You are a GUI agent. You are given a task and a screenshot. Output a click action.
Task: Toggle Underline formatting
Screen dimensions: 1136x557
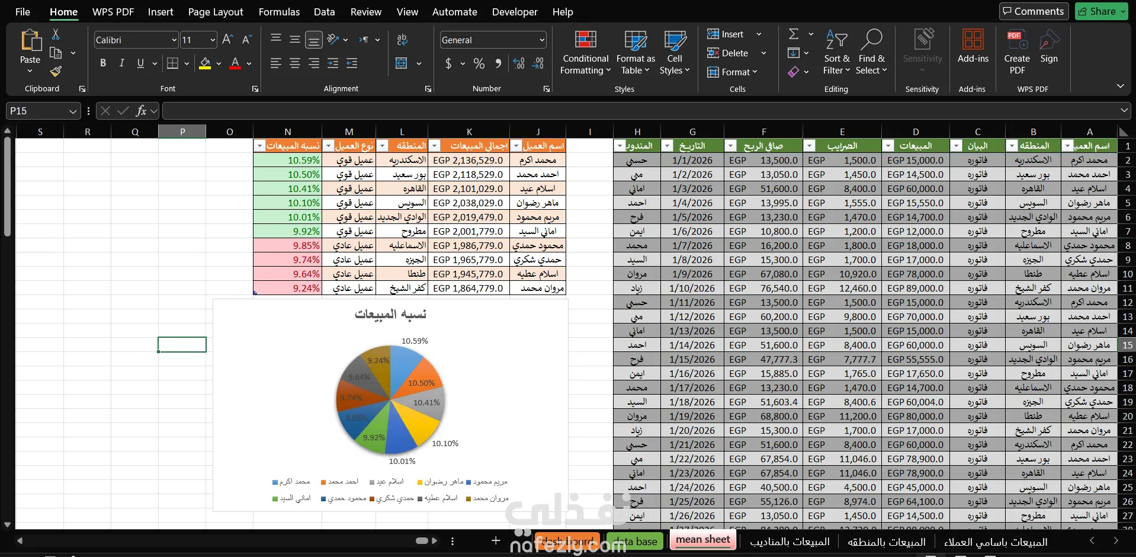pos(140,63)
